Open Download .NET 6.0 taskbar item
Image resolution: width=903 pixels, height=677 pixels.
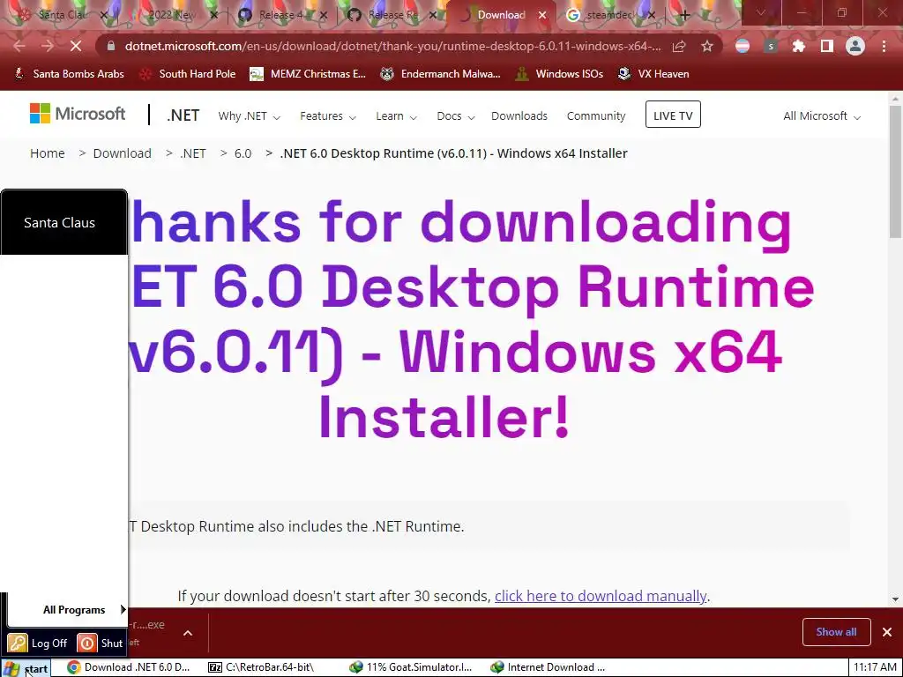pos(129,667)
